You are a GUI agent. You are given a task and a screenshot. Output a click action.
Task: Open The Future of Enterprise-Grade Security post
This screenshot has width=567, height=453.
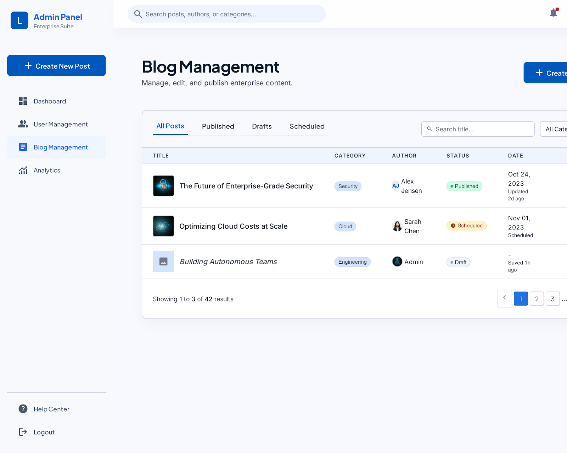[246, 186]
